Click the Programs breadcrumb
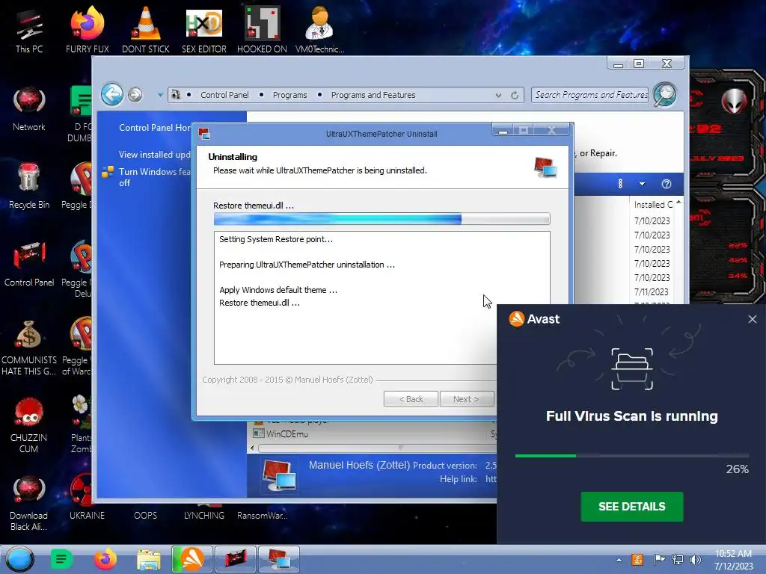 coord(289,95)
